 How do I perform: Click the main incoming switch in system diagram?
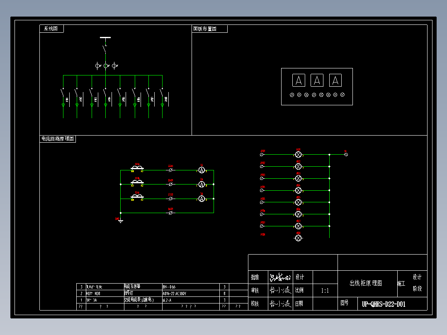click(x=104, y=49)
